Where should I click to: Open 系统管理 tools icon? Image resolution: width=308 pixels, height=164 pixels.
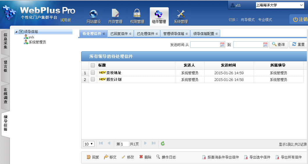(x=181, y=14)
